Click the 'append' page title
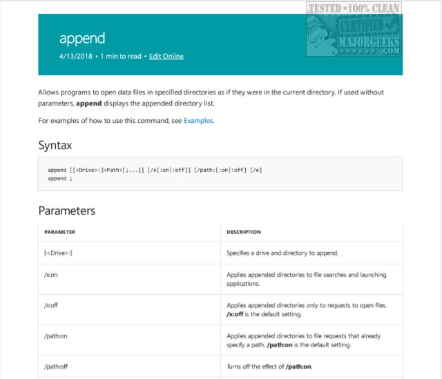The height and width of the screenshot is (379, 442). pyautogui.click(x=82, y=37)
